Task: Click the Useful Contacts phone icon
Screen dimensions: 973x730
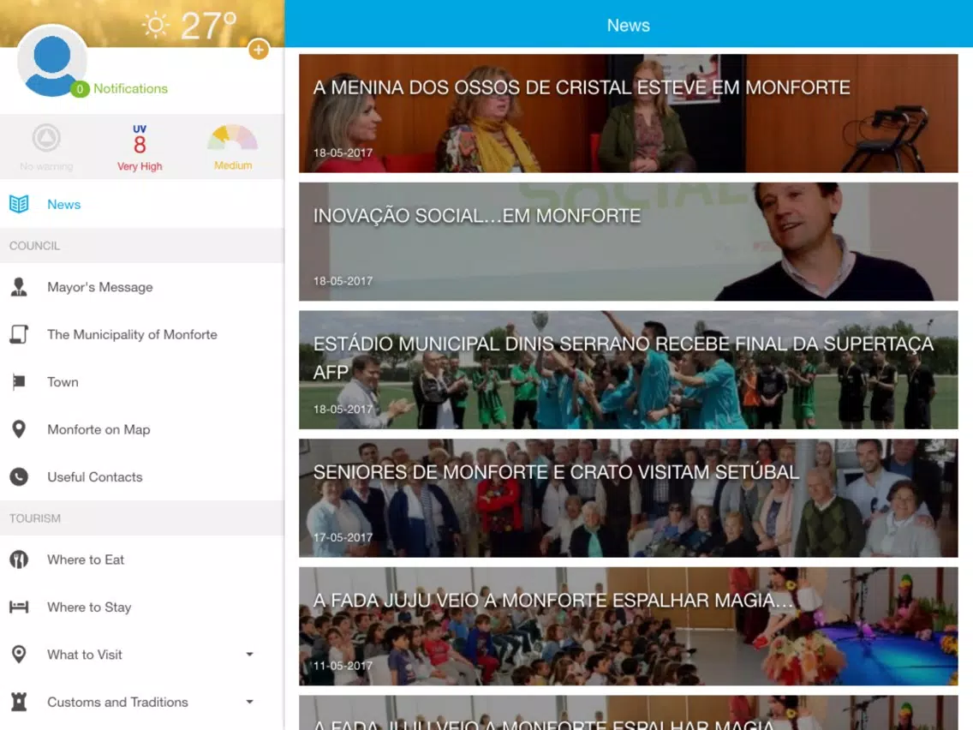Action: pyautogui.click(x=19, y=476)
